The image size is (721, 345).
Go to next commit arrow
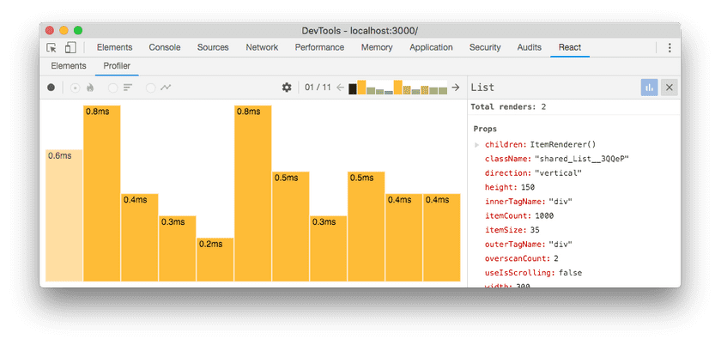[x=456, y=88]
